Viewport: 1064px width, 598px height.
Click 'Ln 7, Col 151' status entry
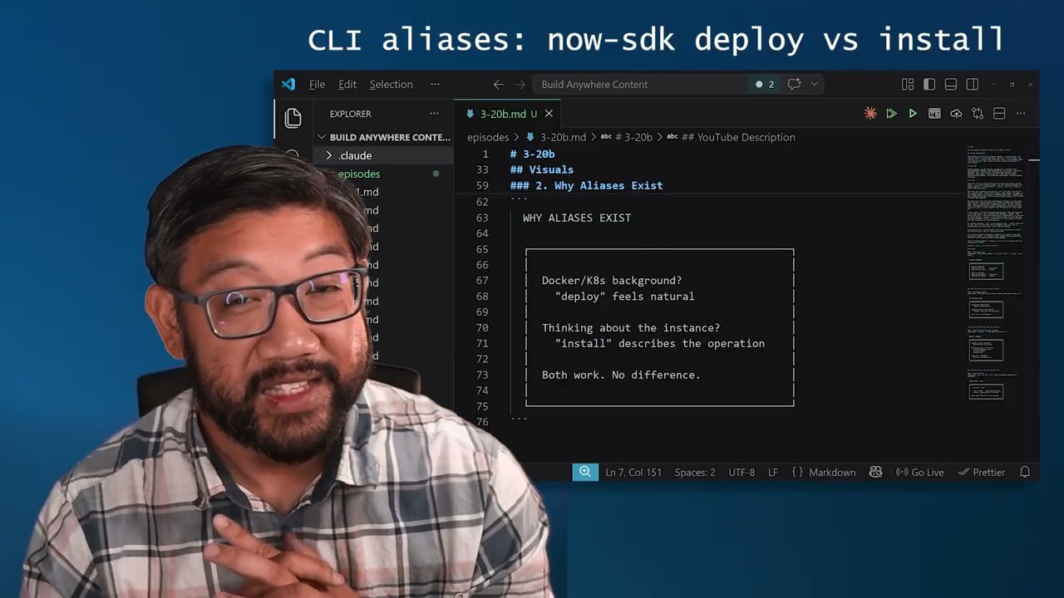click(633, 472)
